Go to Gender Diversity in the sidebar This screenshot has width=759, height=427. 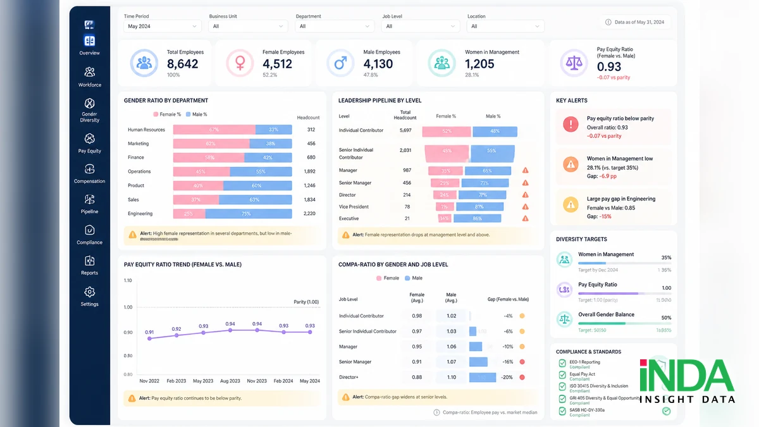[89, 109]
